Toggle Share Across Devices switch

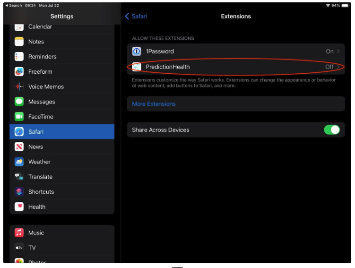[x=332, y=130]
